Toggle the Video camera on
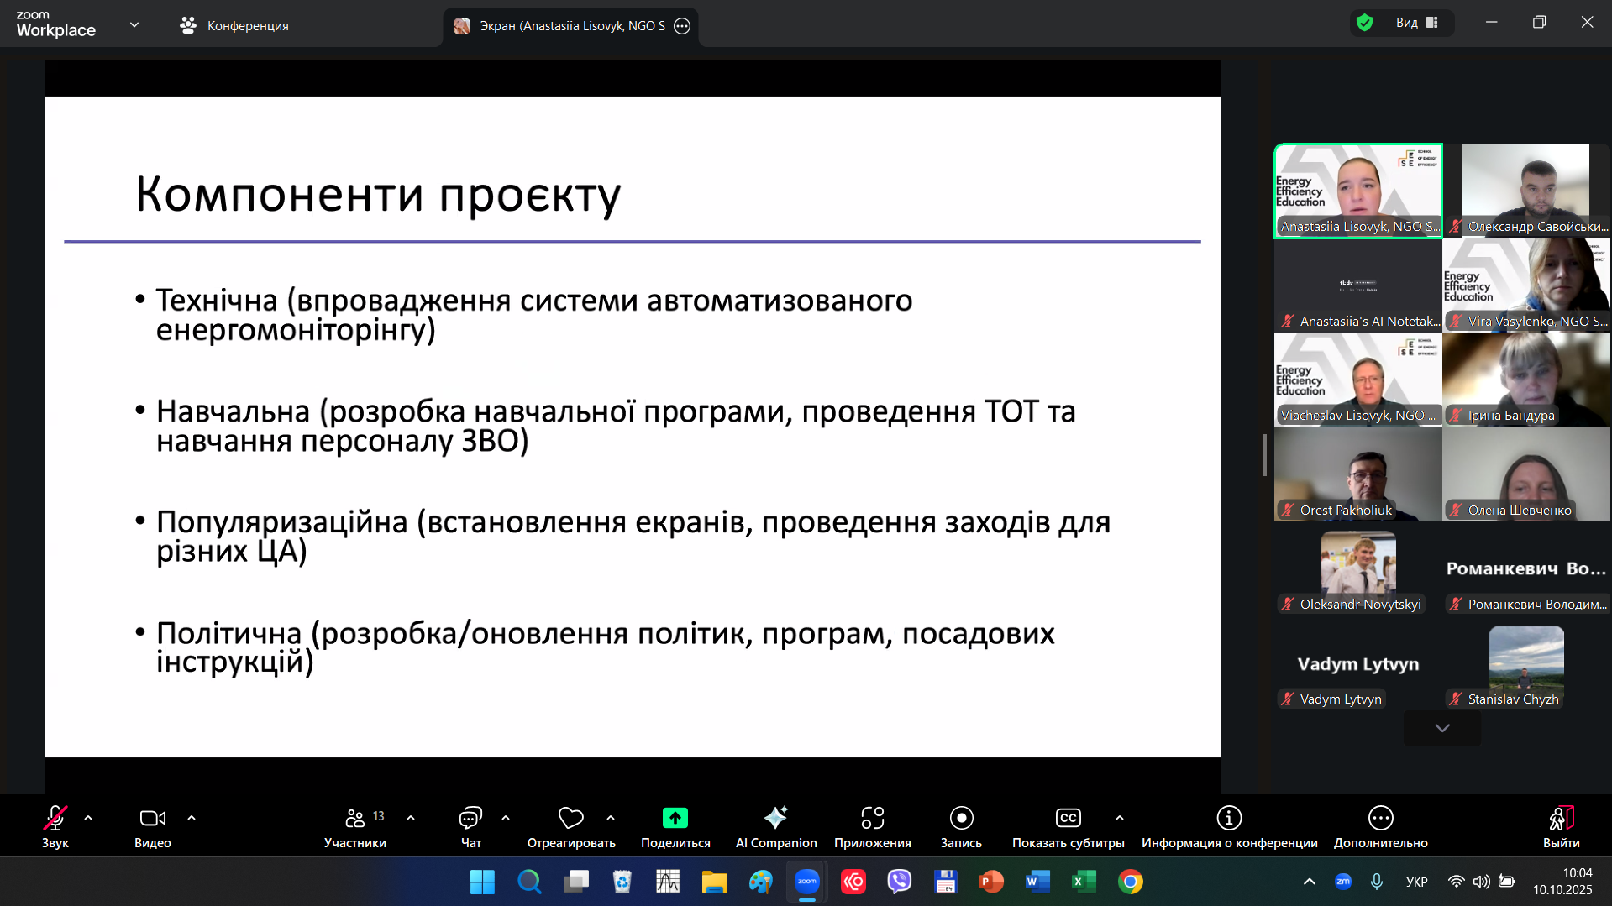This screenshot has width=1612, height=906. [x=152, y=827]
